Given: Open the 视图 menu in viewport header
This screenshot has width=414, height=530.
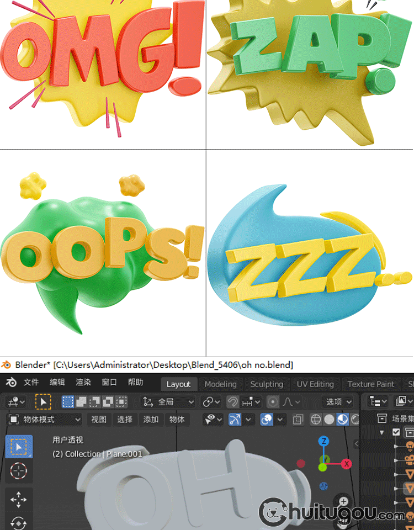Looking at the screenshot, I should pos(99,420).
